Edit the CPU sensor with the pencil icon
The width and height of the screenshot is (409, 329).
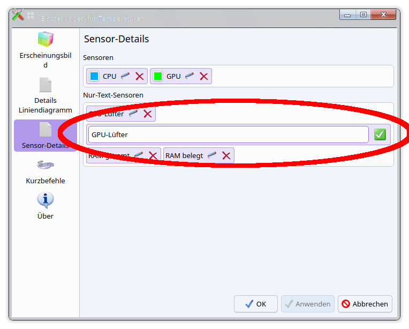point(125,76)
